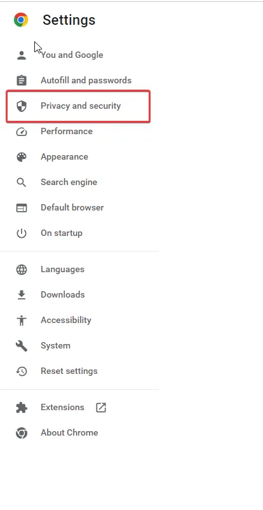Select the Performance label in sidebar
This screenshot has height=510, width=263.
[67, 132]
